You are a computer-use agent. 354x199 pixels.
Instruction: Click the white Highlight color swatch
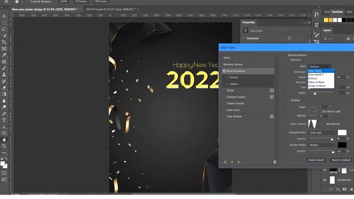click(342, 133)
